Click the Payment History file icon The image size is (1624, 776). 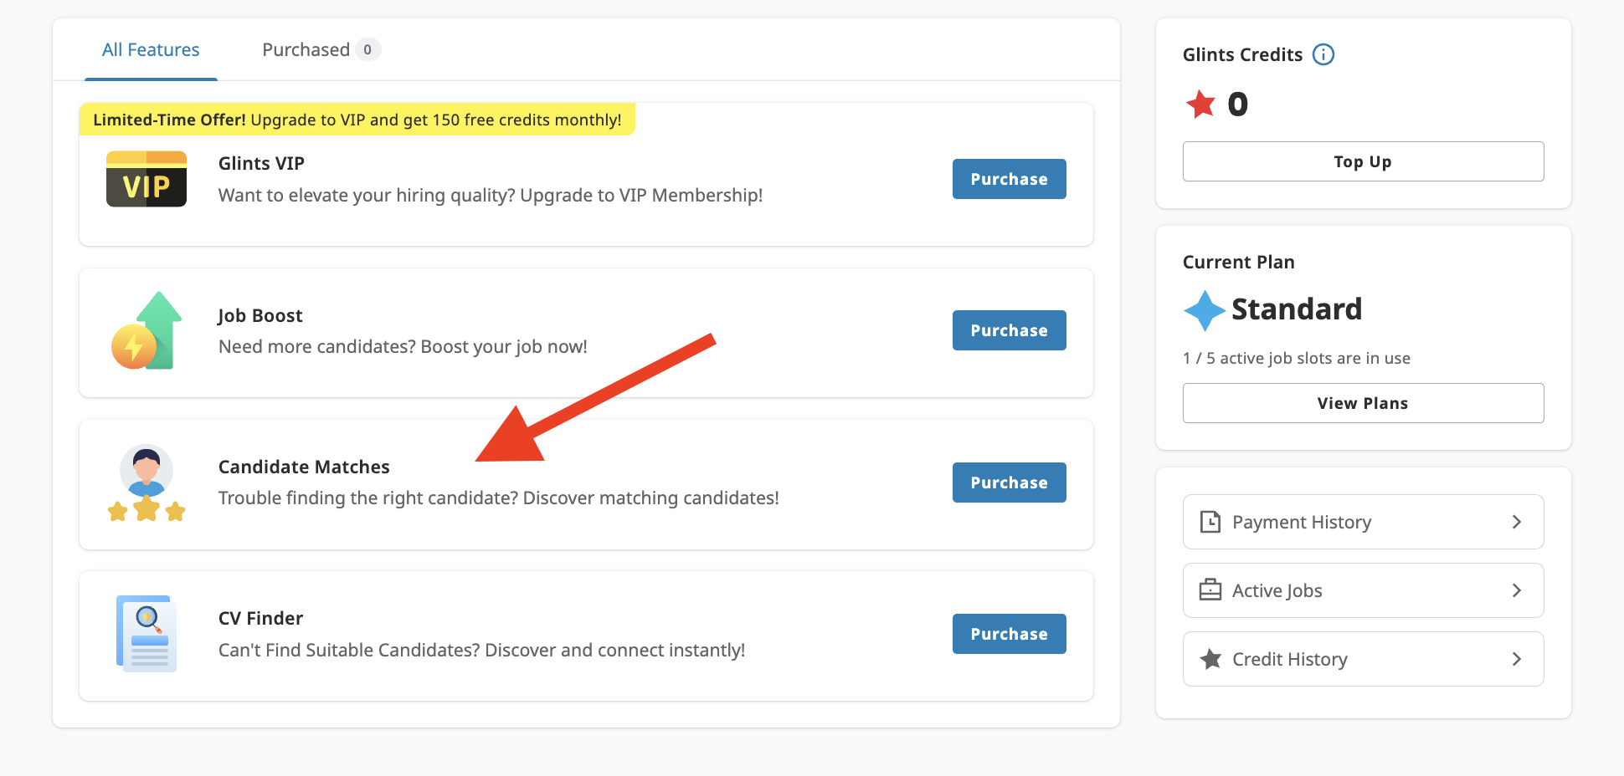tap(1210, 521)
